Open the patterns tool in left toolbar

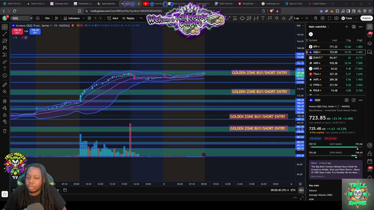pos(5,48)
